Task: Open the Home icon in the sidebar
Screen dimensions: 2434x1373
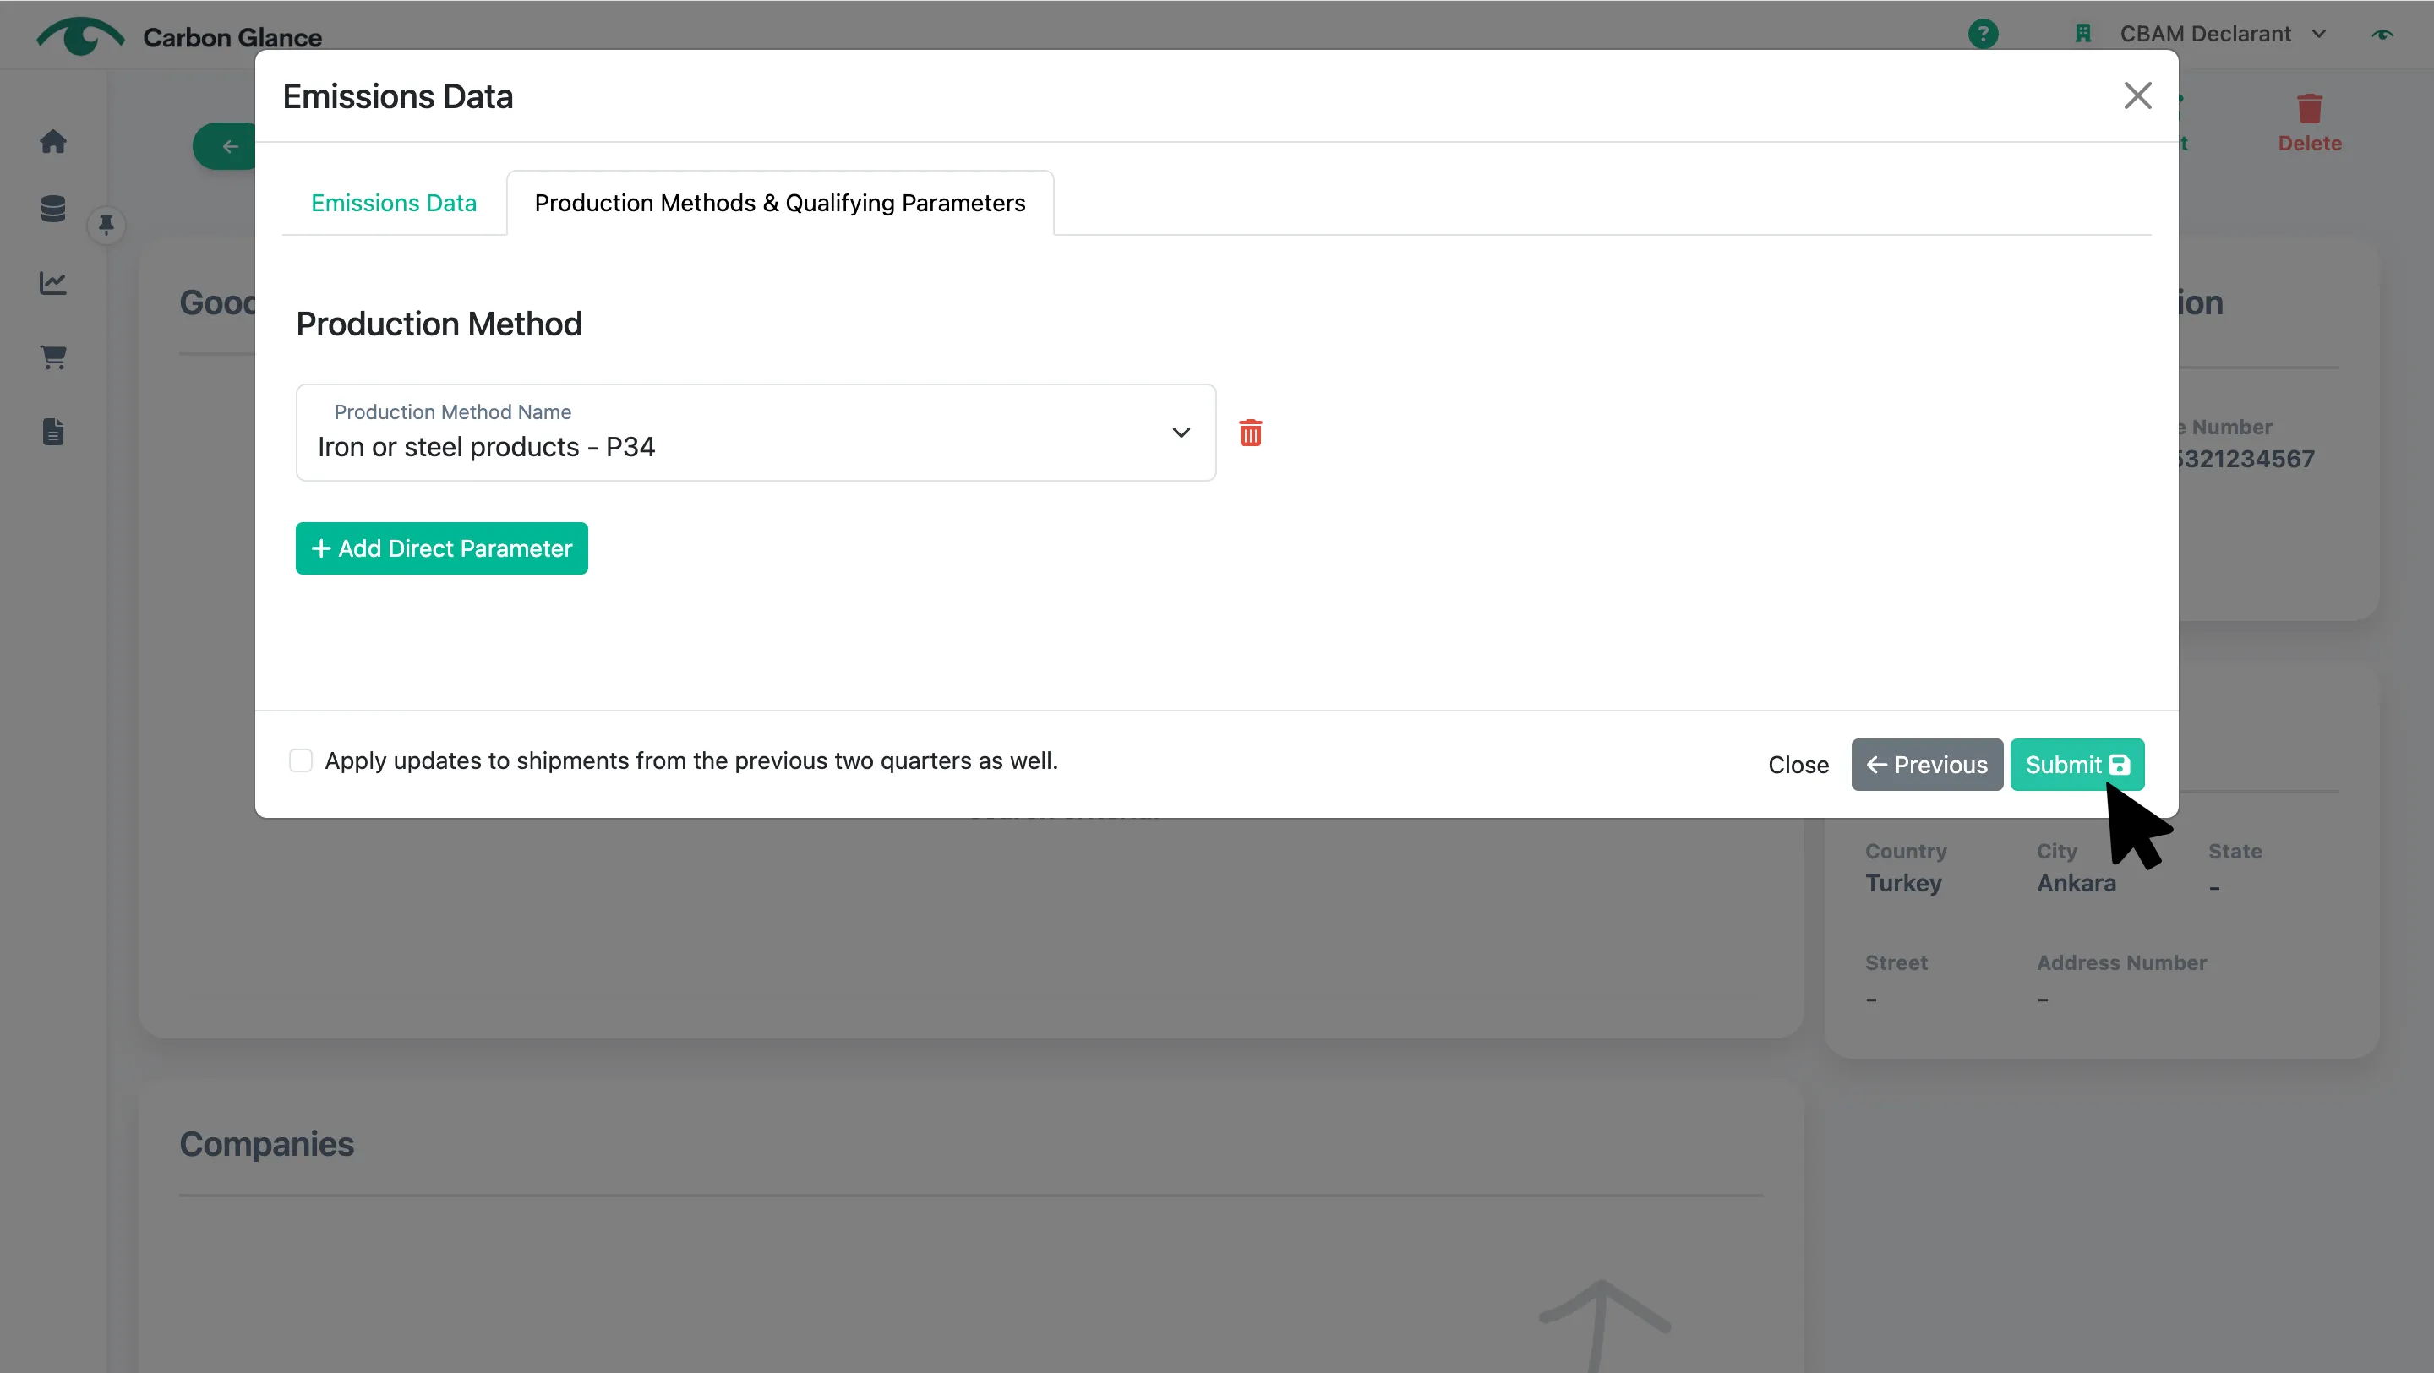Action: (x=53, y=141)
